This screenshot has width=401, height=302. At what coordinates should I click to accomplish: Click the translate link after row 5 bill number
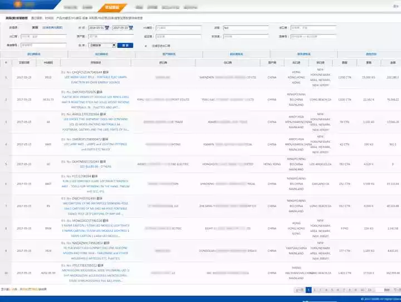(x=103, y=162)
